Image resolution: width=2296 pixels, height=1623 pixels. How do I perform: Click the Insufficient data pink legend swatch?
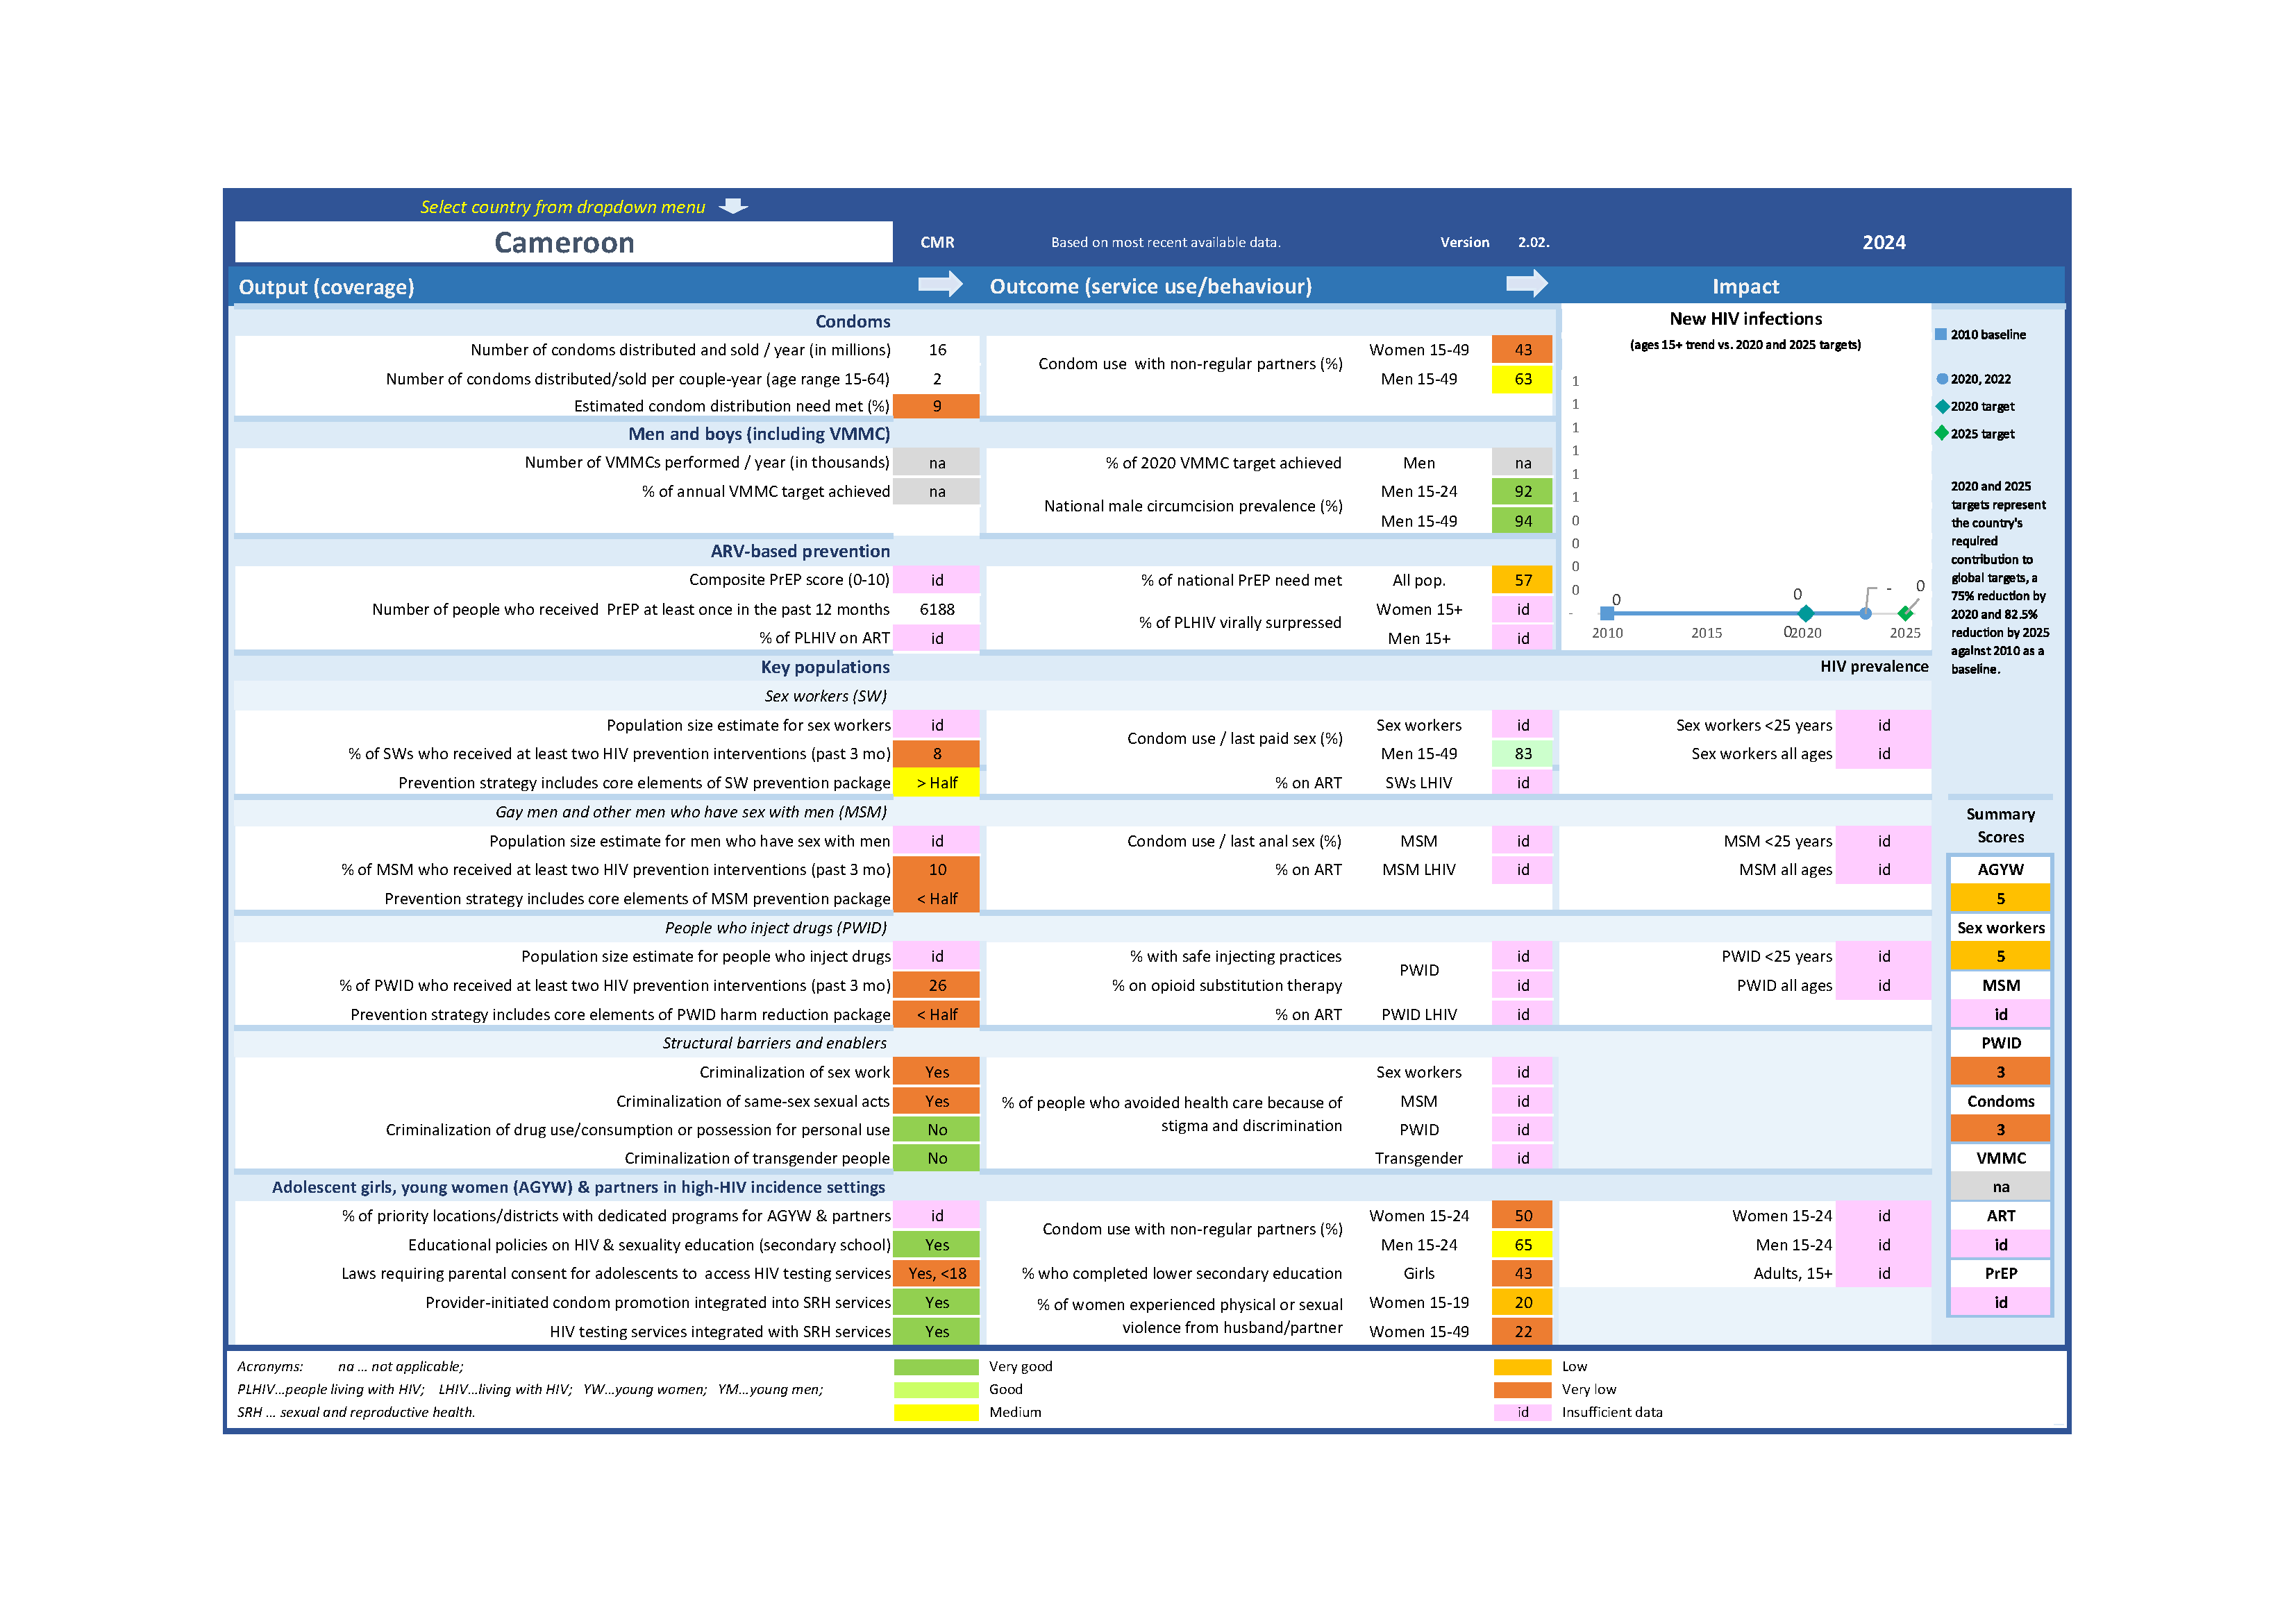(1522, 1413)
